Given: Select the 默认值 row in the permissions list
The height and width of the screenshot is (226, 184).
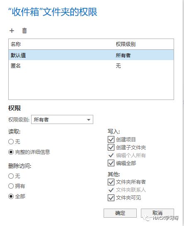Looking at the screenshot, I should [91, 55].
